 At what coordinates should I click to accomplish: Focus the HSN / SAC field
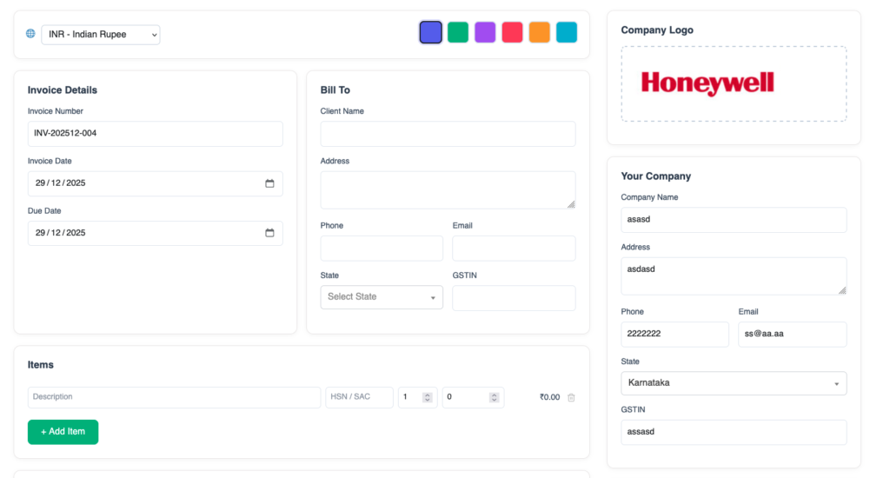tap(359, 397)
